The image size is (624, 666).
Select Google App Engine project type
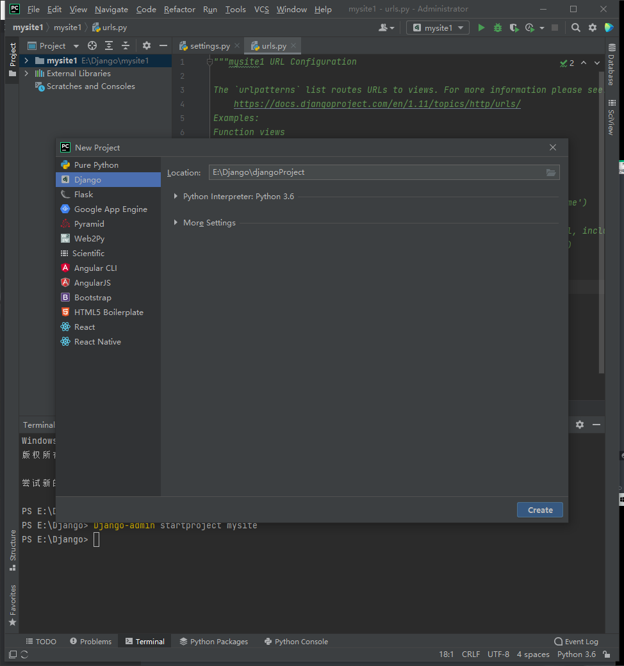(108, 209)
